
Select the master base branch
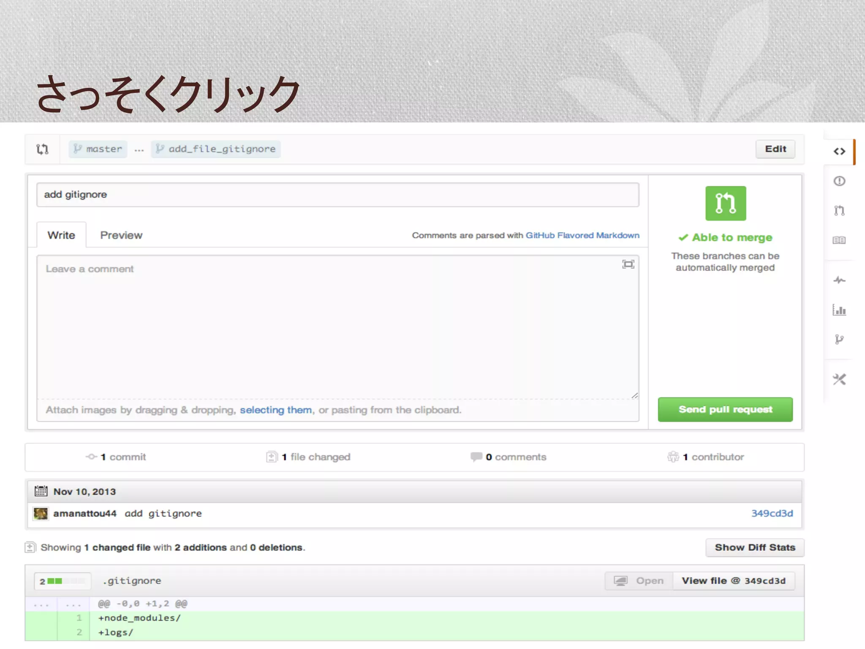tap(98, 149)
